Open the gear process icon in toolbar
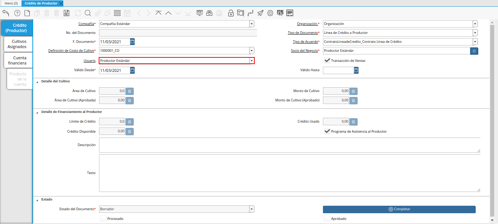 pos(270,13)
